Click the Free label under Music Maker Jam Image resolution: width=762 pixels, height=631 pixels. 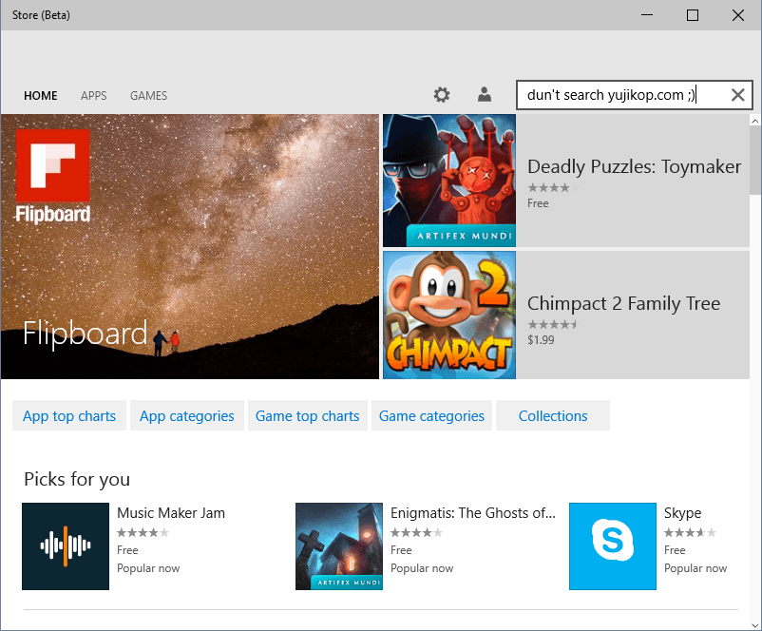coord(128,550)
